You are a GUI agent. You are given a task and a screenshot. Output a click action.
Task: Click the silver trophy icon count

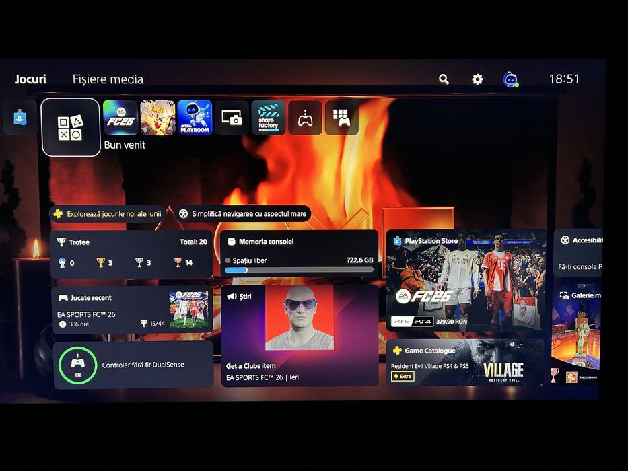(x=143, y=262)
